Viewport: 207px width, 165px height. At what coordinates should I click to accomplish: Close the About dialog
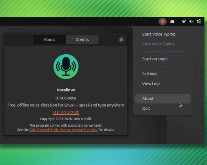[121, 40]
